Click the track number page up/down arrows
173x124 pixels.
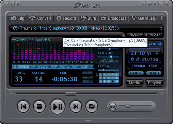point(97,75)
